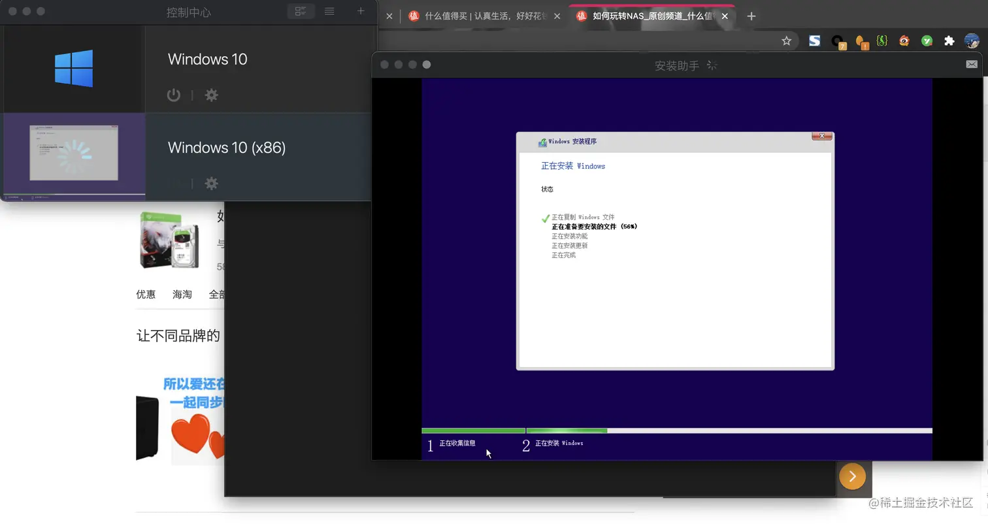Image resolution: width=988 pixels, height=524 pixels.
Task: Click the "状态" label
Action: pos(547,189)
